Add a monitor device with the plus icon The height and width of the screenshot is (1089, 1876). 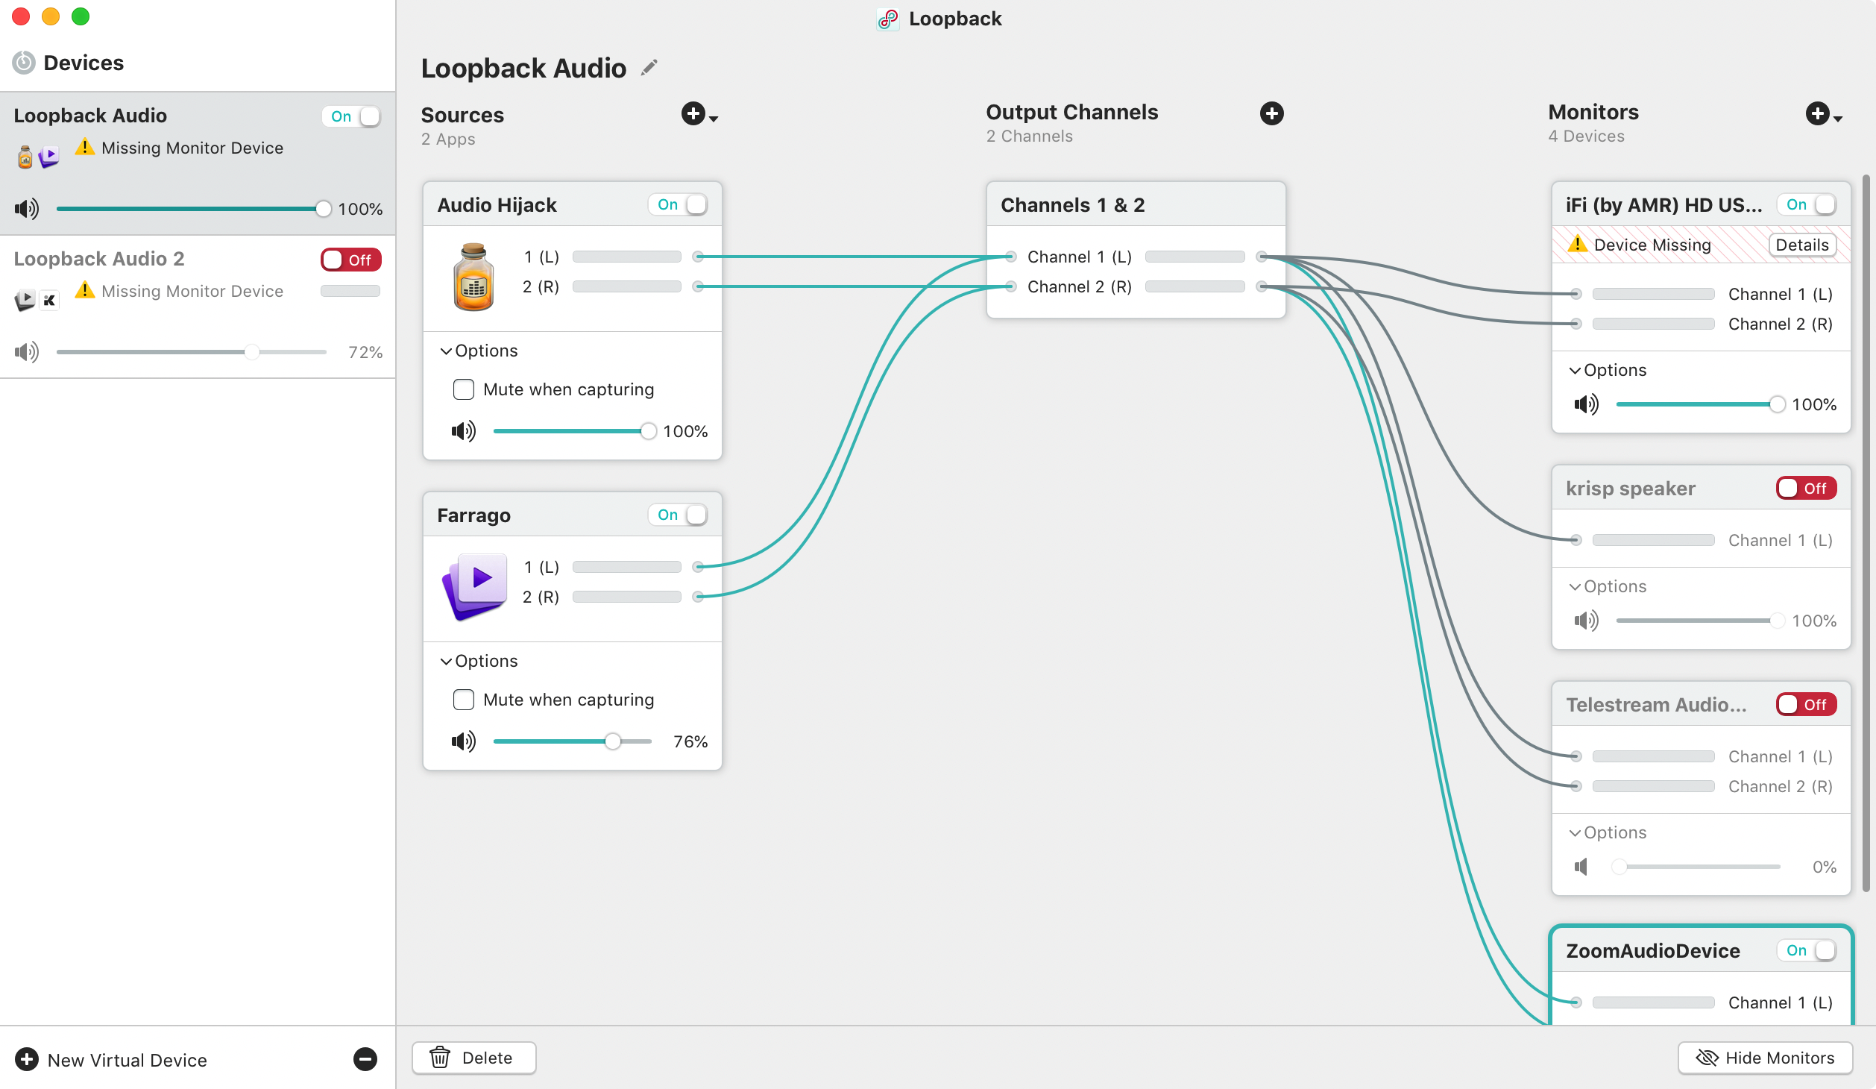pyautogui.click(x=1818, y=113)
